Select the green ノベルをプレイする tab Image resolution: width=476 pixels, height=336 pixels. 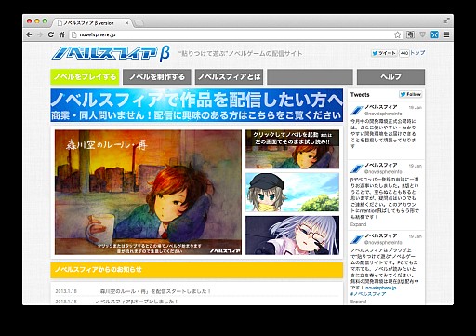point(85,76)
